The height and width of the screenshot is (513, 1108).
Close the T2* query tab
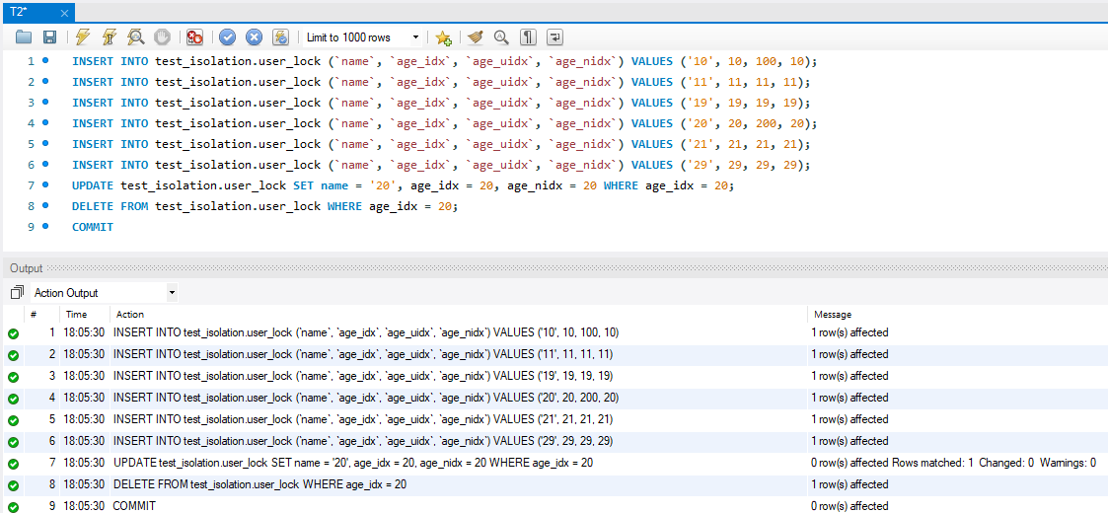64,13
